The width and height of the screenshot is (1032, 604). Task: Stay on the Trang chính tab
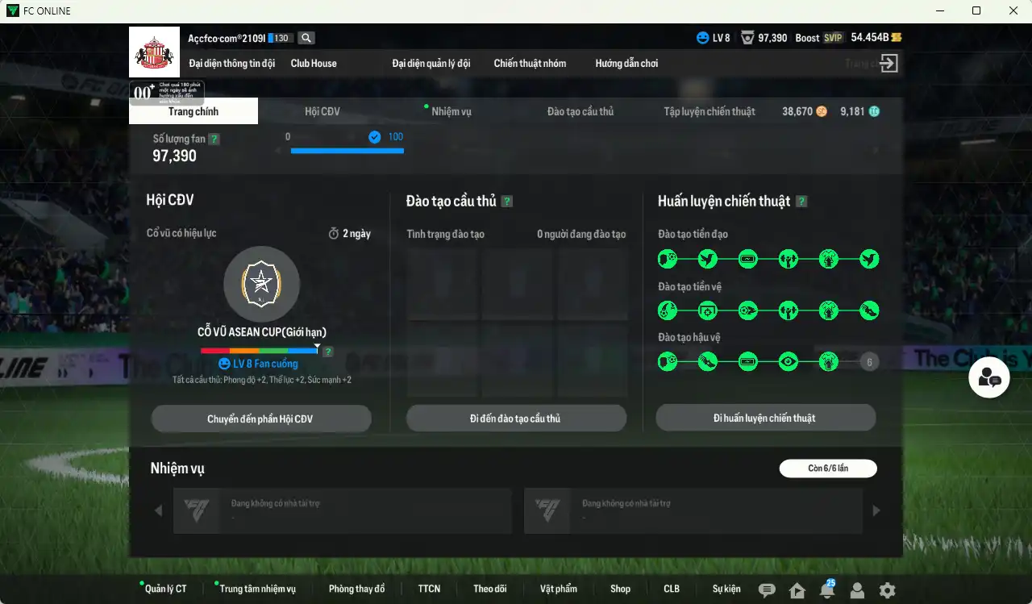(193, 111)
